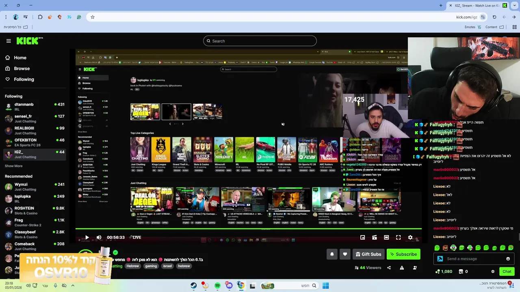520x292 pixels.
Task: Click the israel stream tag
Action: pyautogui.click(x=167, y=266)
